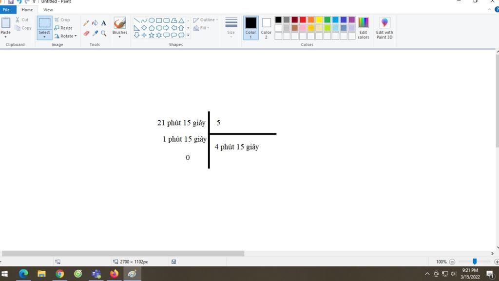
Task: Choose the Right arrow shape
Action: (x=166, y=28)
